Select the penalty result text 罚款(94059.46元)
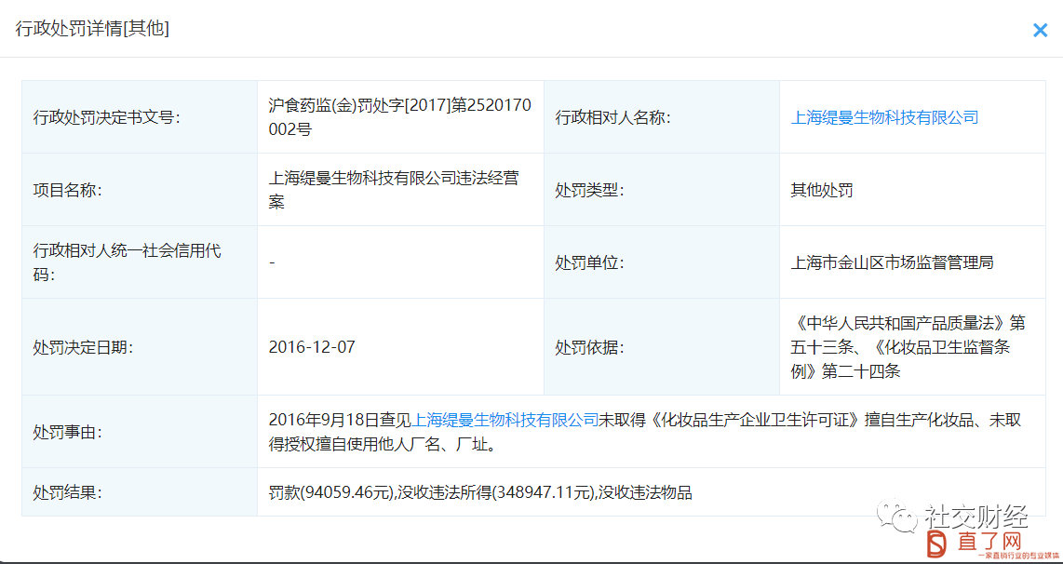 coord(330,492)
